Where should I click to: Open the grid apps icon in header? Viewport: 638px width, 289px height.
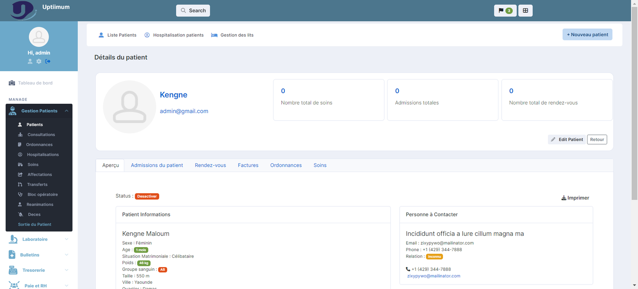point(525,11)
